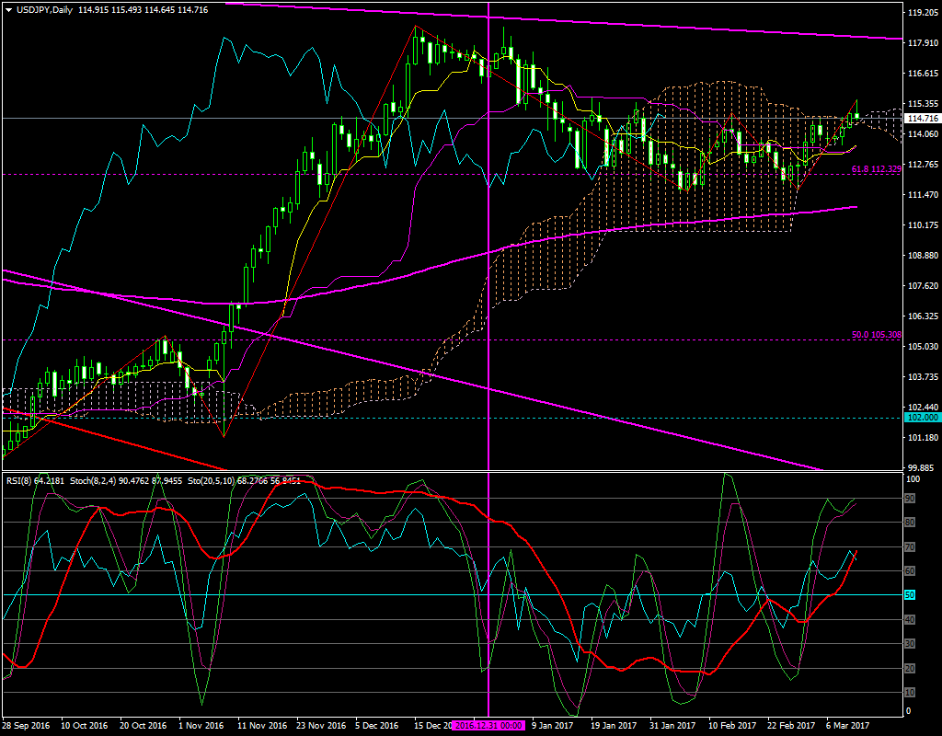Click the 50.0 Fibonacci level label

(874, 336)
